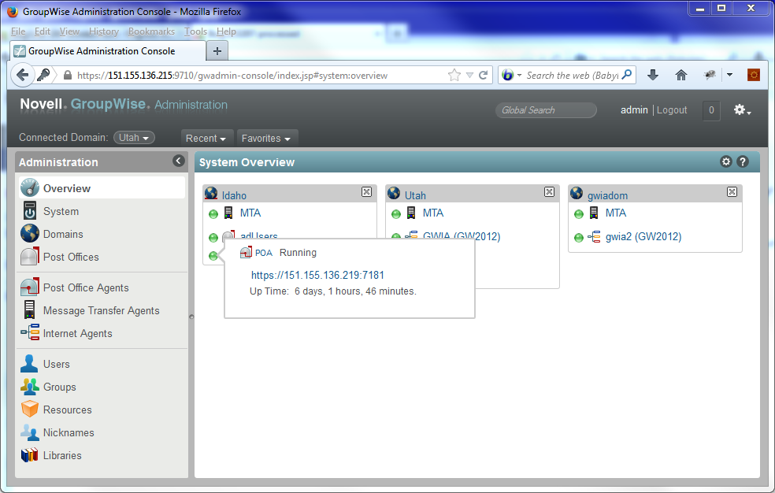Open System Overview help question icon

(743, 161)
